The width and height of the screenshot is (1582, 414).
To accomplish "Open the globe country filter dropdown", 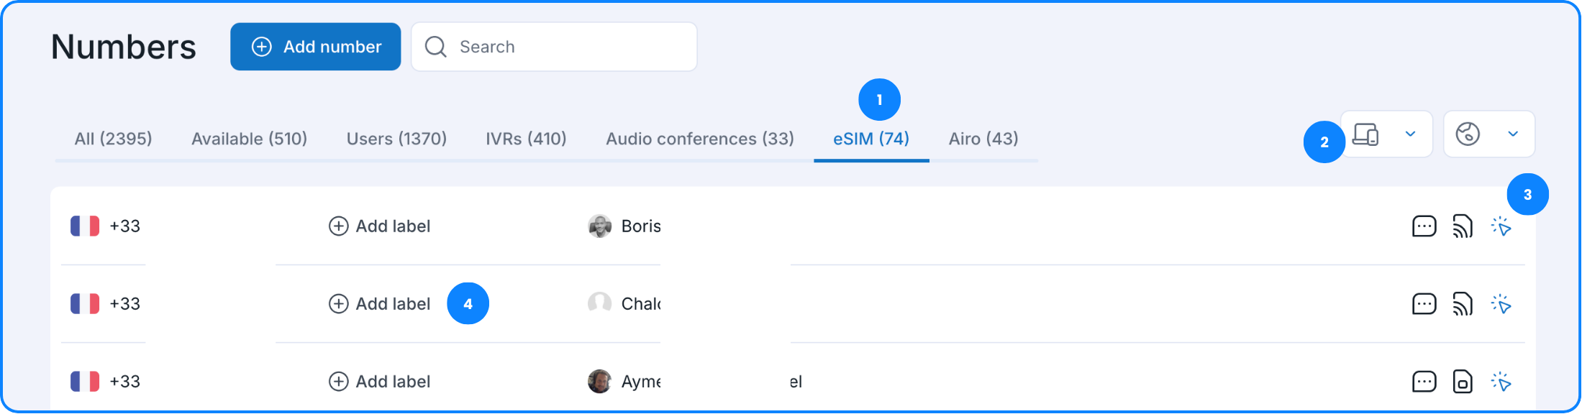I will [x=1488, y=134].
